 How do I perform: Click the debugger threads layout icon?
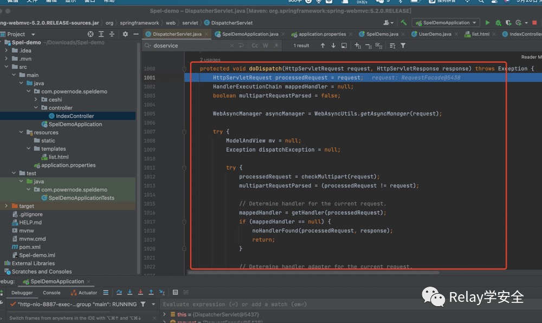pyautogui.click(x=106, y=293)
